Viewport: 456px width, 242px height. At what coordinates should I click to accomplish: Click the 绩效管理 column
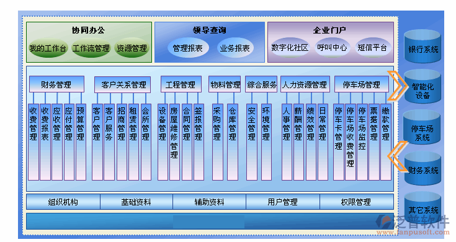click(311, 142)
